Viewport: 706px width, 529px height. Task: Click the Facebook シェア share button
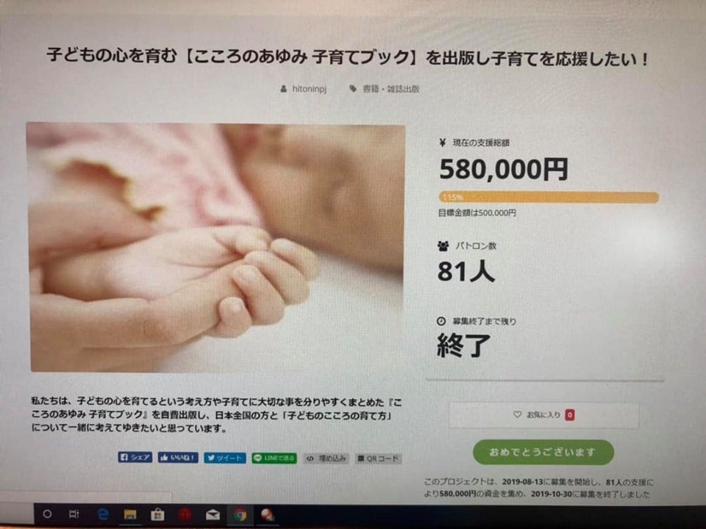135,457
